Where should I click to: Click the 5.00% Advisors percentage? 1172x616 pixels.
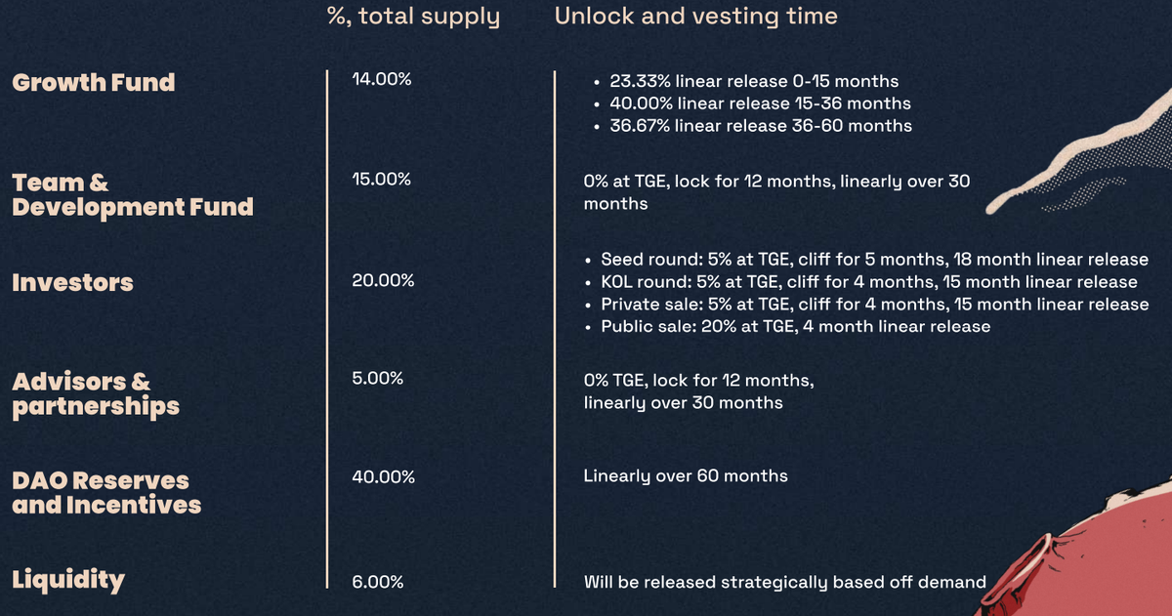[x=377, y=379]
